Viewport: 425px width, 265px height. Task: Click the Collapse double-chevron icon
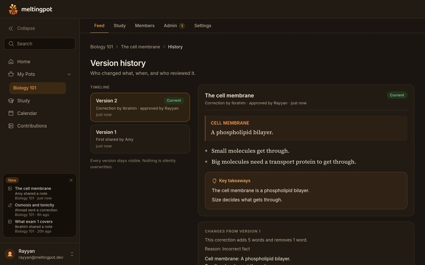[11, 28]
